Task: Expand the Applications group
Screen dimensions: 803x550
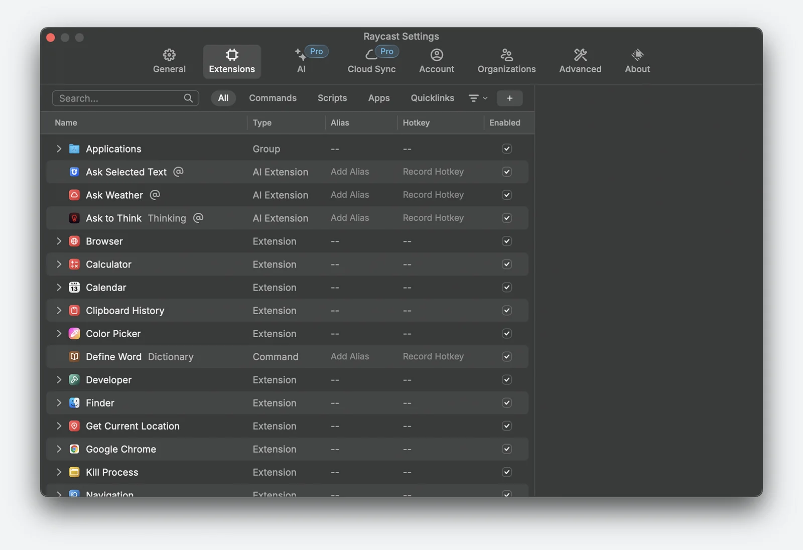Action: click(x=59, y=149)
